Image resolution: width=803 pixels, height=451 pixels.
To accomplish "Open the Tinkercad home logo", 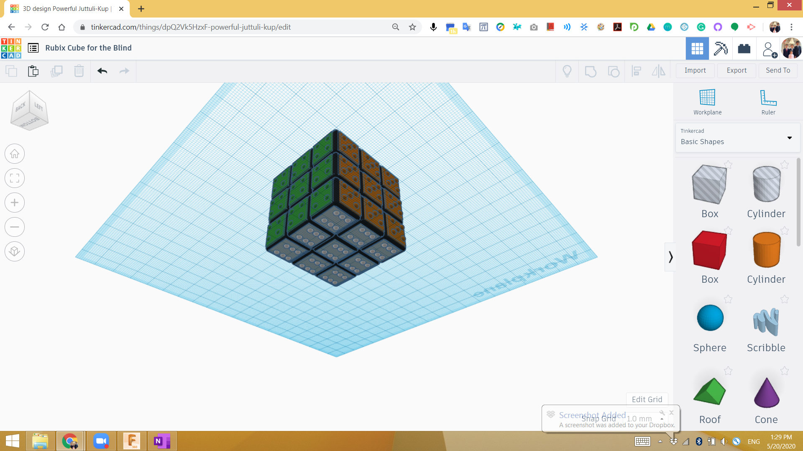I will tap(11, 48).
